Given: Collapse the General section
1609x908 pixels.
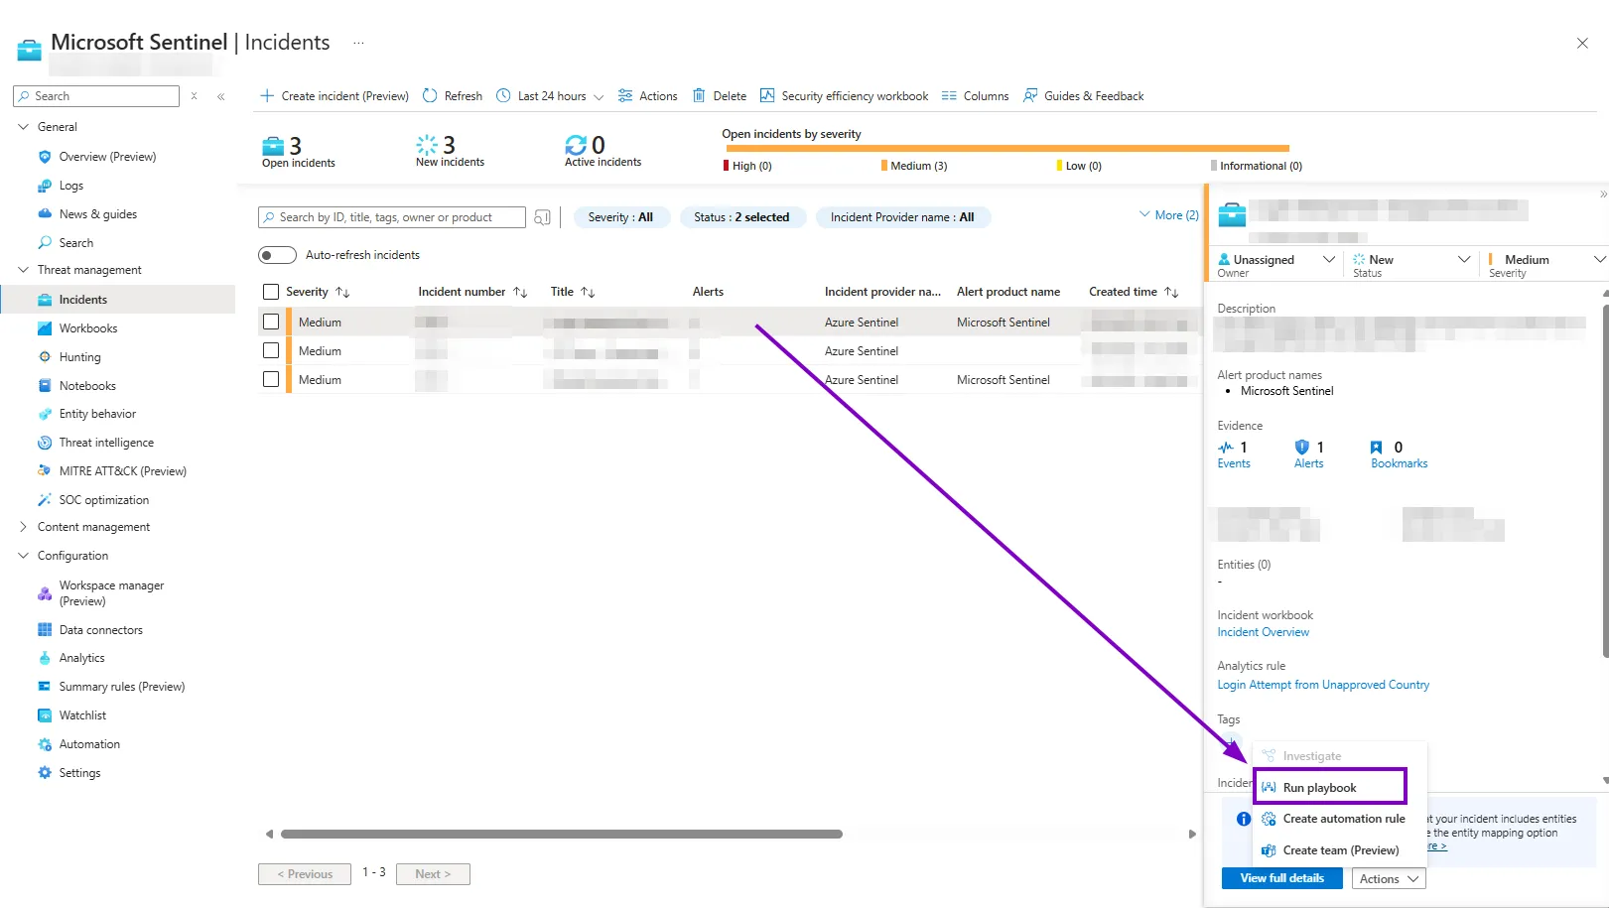Looking at the screenshot, I should coord(23,127).
